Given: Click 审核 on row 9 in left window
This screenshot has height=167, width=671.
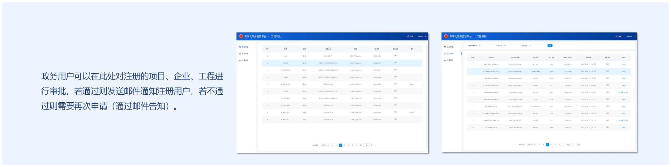Looking at the screenshot, I should 412,112.
